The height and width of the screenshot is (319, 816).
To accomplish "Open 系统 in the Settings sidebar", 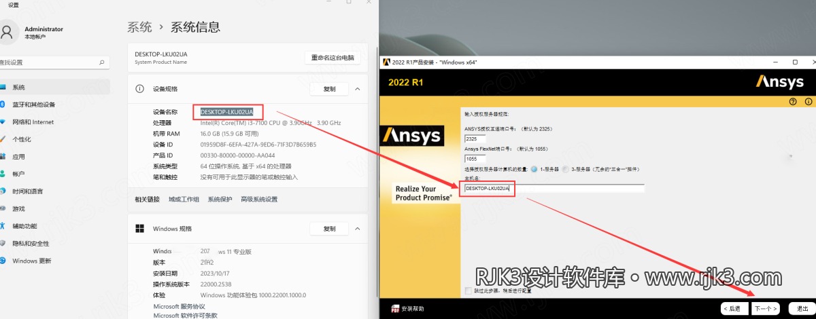I will [54, 87].
